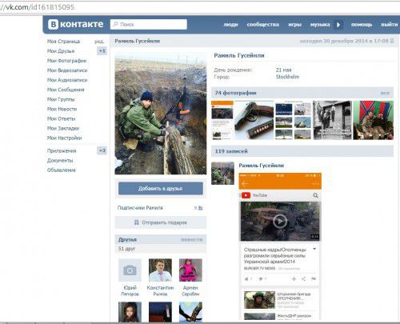Click новости link in friends block

point(192,240)
